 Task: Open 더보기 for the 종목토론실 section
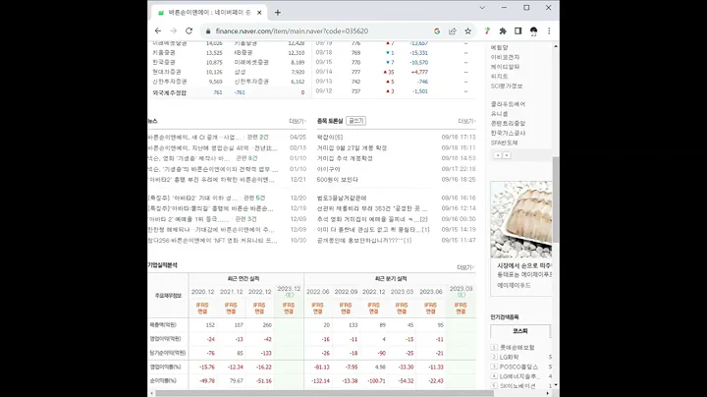click(x=466, y=121)
